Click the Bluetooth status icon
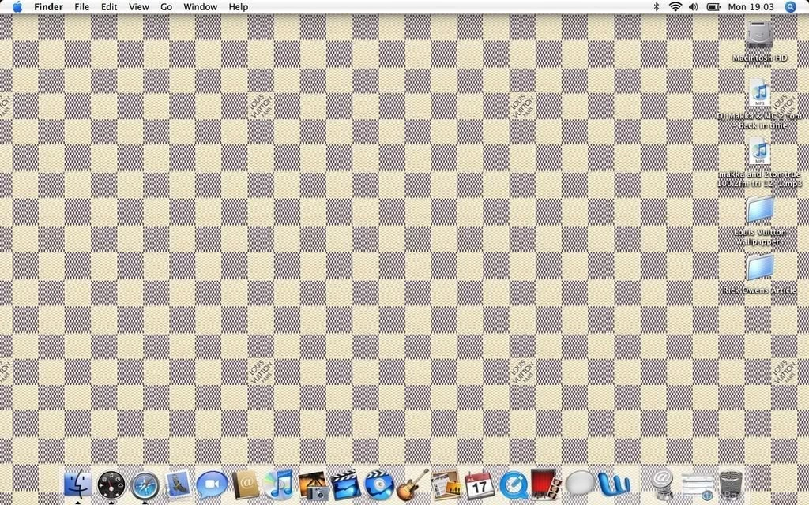 click(x=657, y=6)
